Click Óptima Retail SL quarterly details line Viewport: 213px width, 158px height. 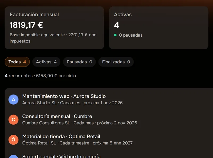click(77, 143)
